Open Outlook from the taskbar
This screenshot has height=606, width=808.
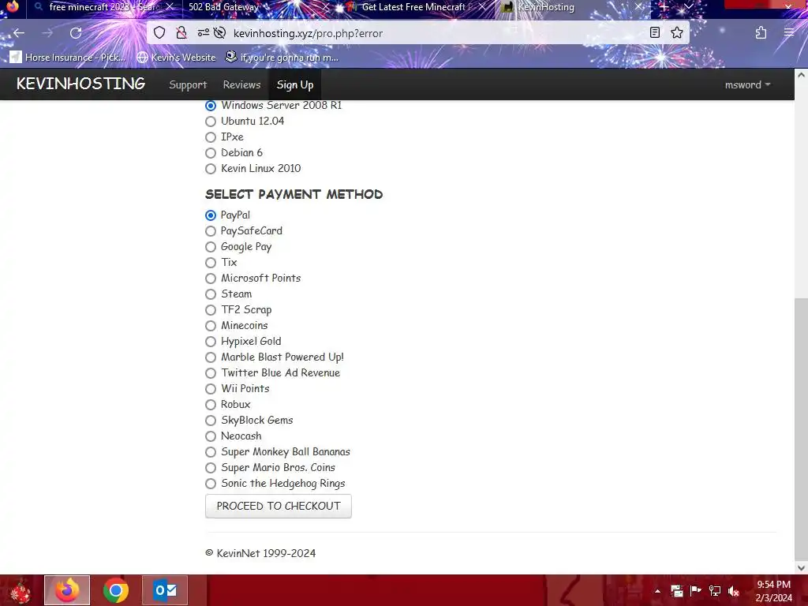(x=165, y=590)
